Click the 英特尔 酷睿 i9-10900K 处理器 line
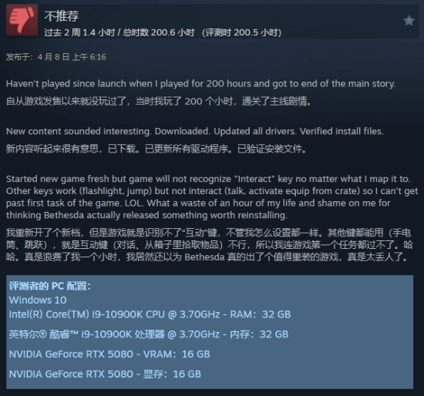This screenshot has height=396, width=424. click(x=149, y=334)
